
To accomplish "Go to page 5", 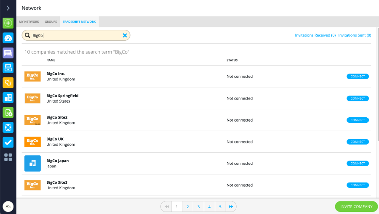I will pos(220,207).
